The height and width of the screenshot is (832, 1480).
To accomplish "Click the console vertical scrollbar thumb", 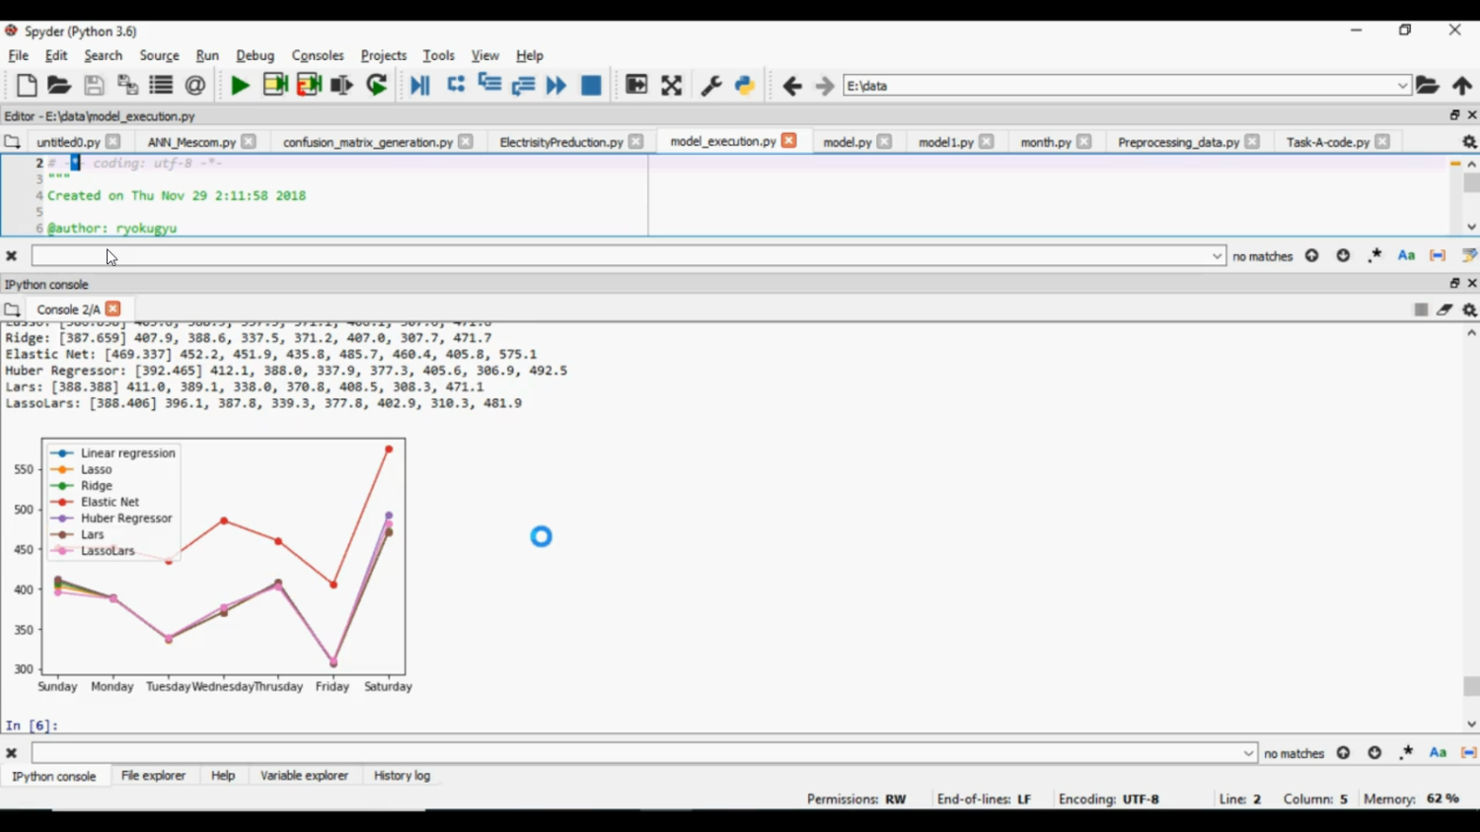I will point(1471,685).
